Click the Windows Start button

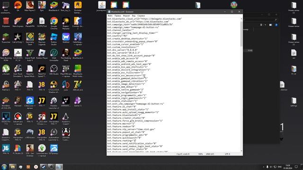pyautogui.click(x=4, y=167)
